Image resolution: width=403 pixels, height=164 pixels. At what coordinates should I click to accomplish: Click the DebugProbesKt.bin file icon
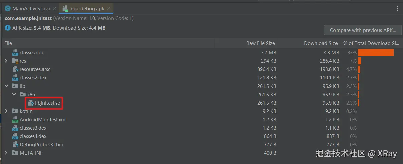point(15,145)
